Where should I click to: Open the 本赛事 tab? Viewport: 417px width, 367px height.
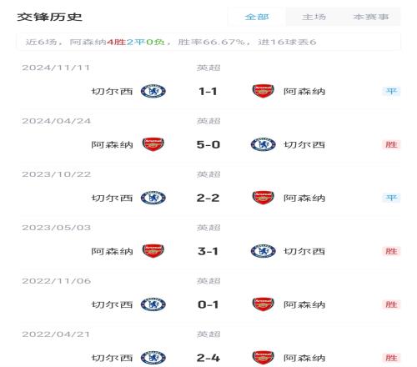point(371,17)
